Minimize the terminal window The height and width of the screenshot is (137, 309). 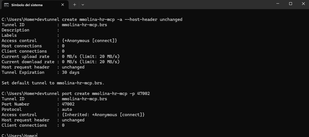coord(277,4)
